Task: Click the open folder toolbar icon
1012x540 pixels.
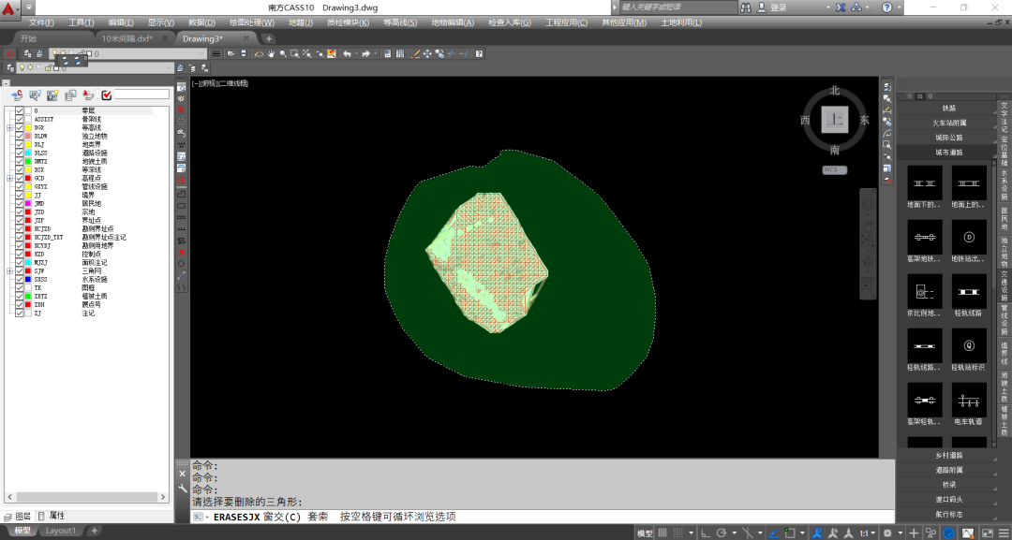Action: 231,54
